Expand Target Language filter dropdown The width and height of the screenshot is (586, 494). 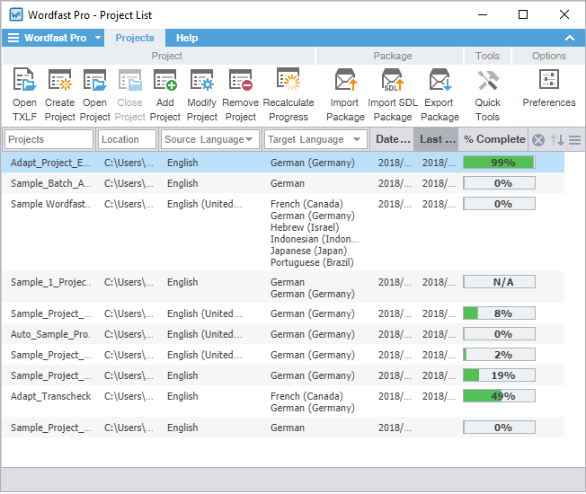357,139
